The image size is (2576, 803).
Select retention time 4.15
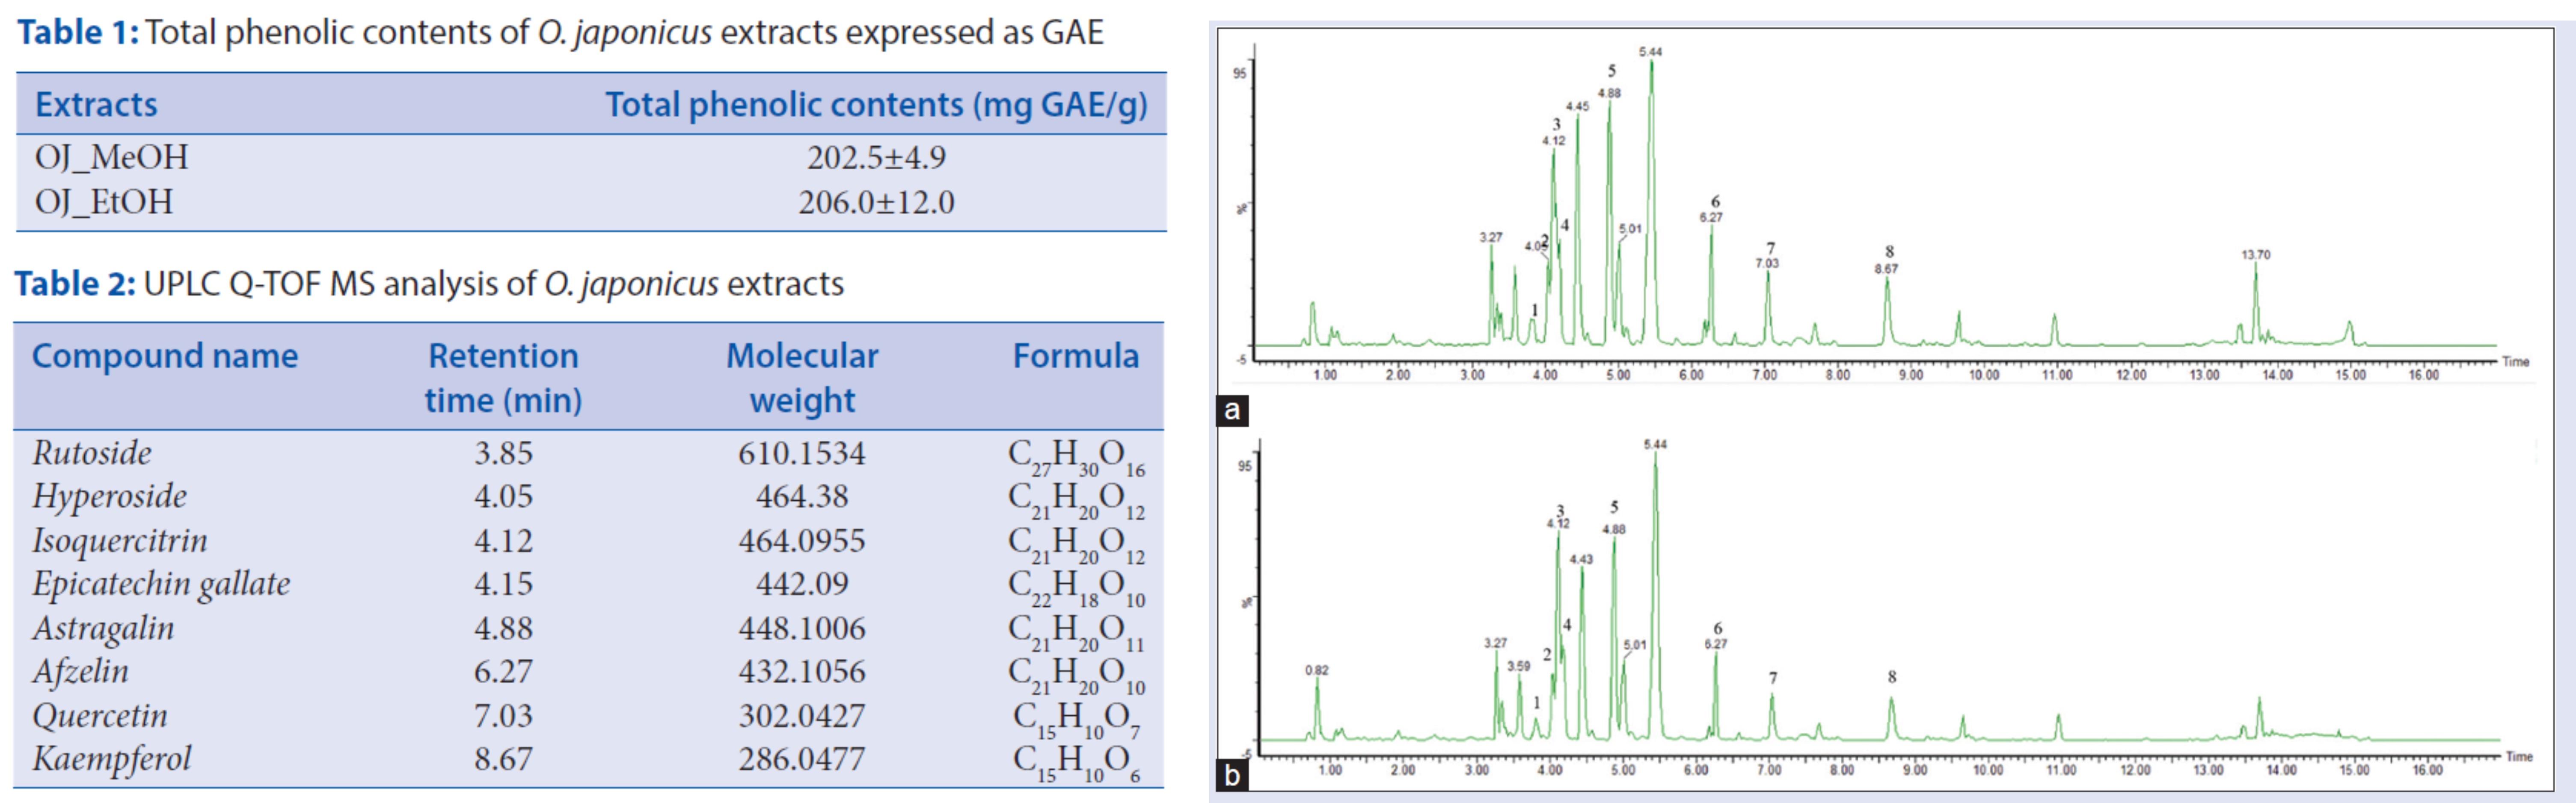tap(503, 584)
